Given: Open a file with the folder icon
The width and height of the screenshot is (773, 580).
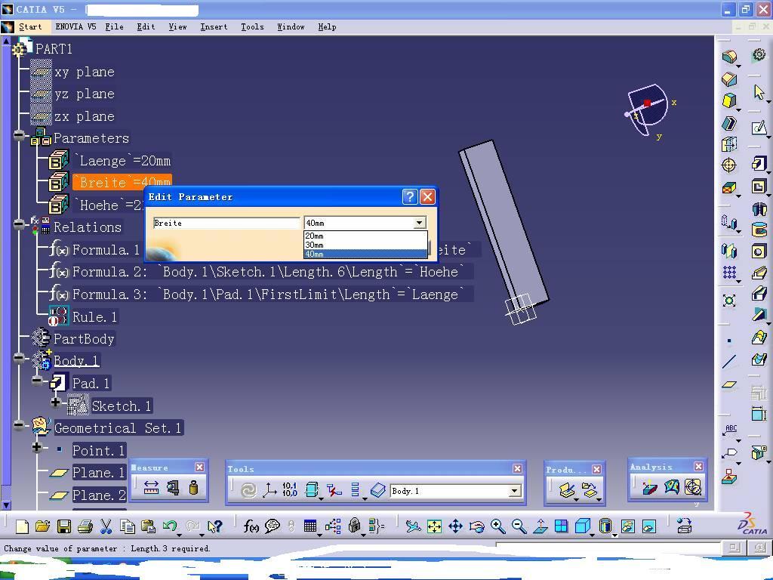Looking at the screenshot, I should (x=43, y=526).
